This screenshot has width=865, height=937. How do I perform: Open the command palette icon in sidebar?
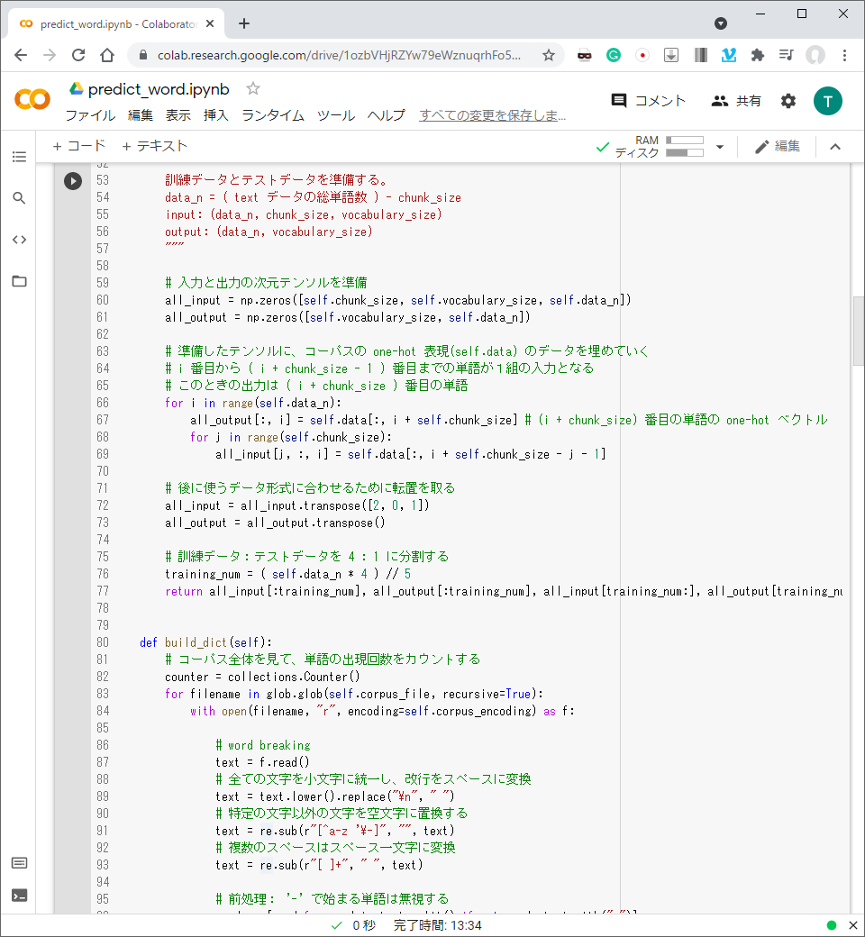19,863
